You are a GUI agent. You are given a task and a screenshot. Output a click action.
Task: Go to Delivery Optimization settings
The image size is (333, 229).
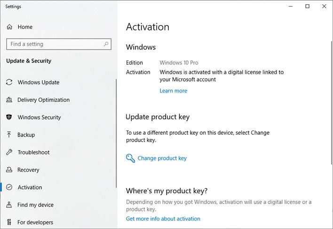coord(43,100)
